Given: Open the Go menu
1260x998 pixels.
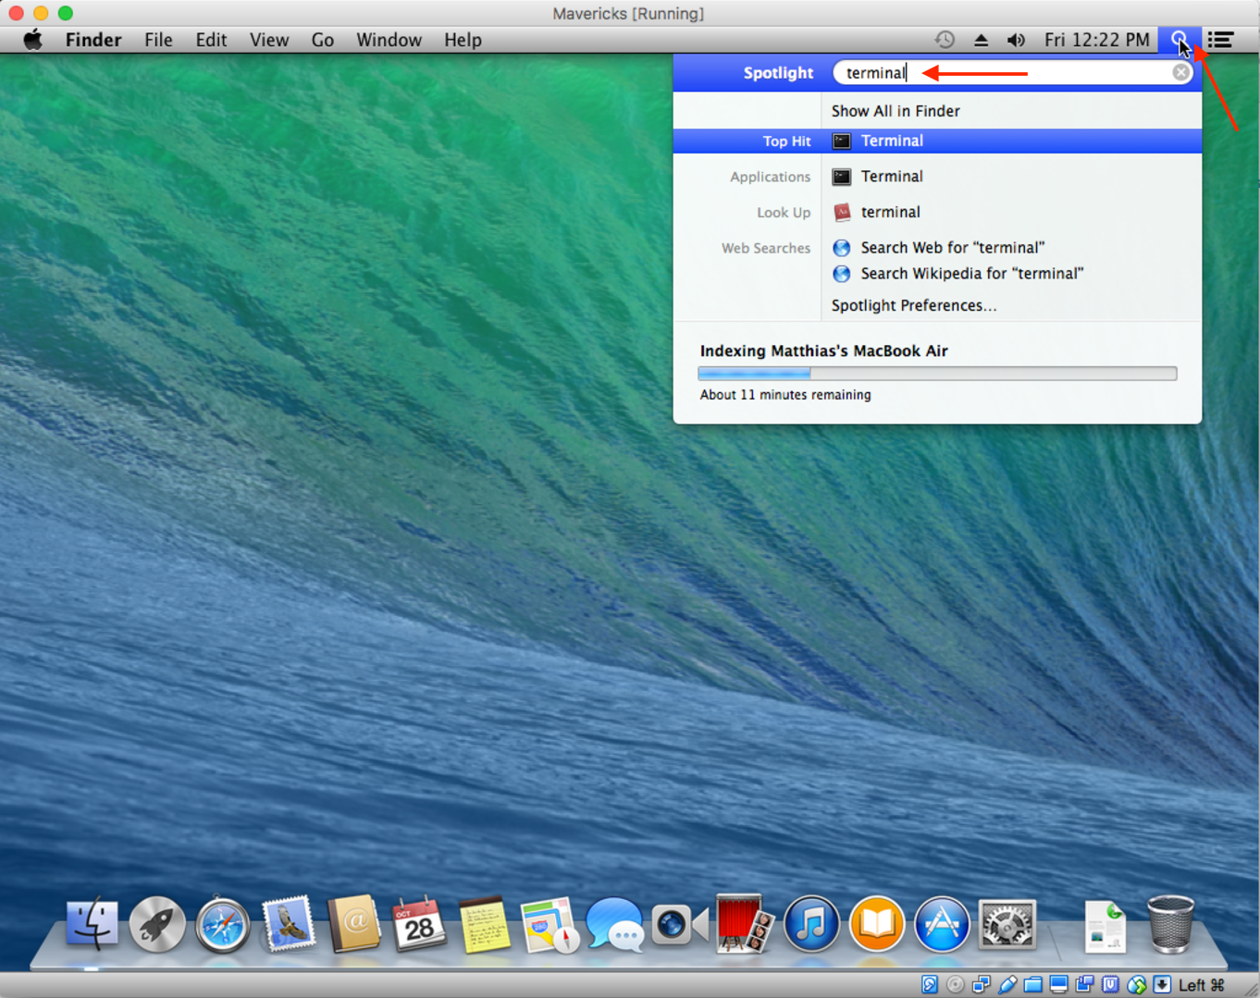Looking at the screenshot, I should coord(322,40).
